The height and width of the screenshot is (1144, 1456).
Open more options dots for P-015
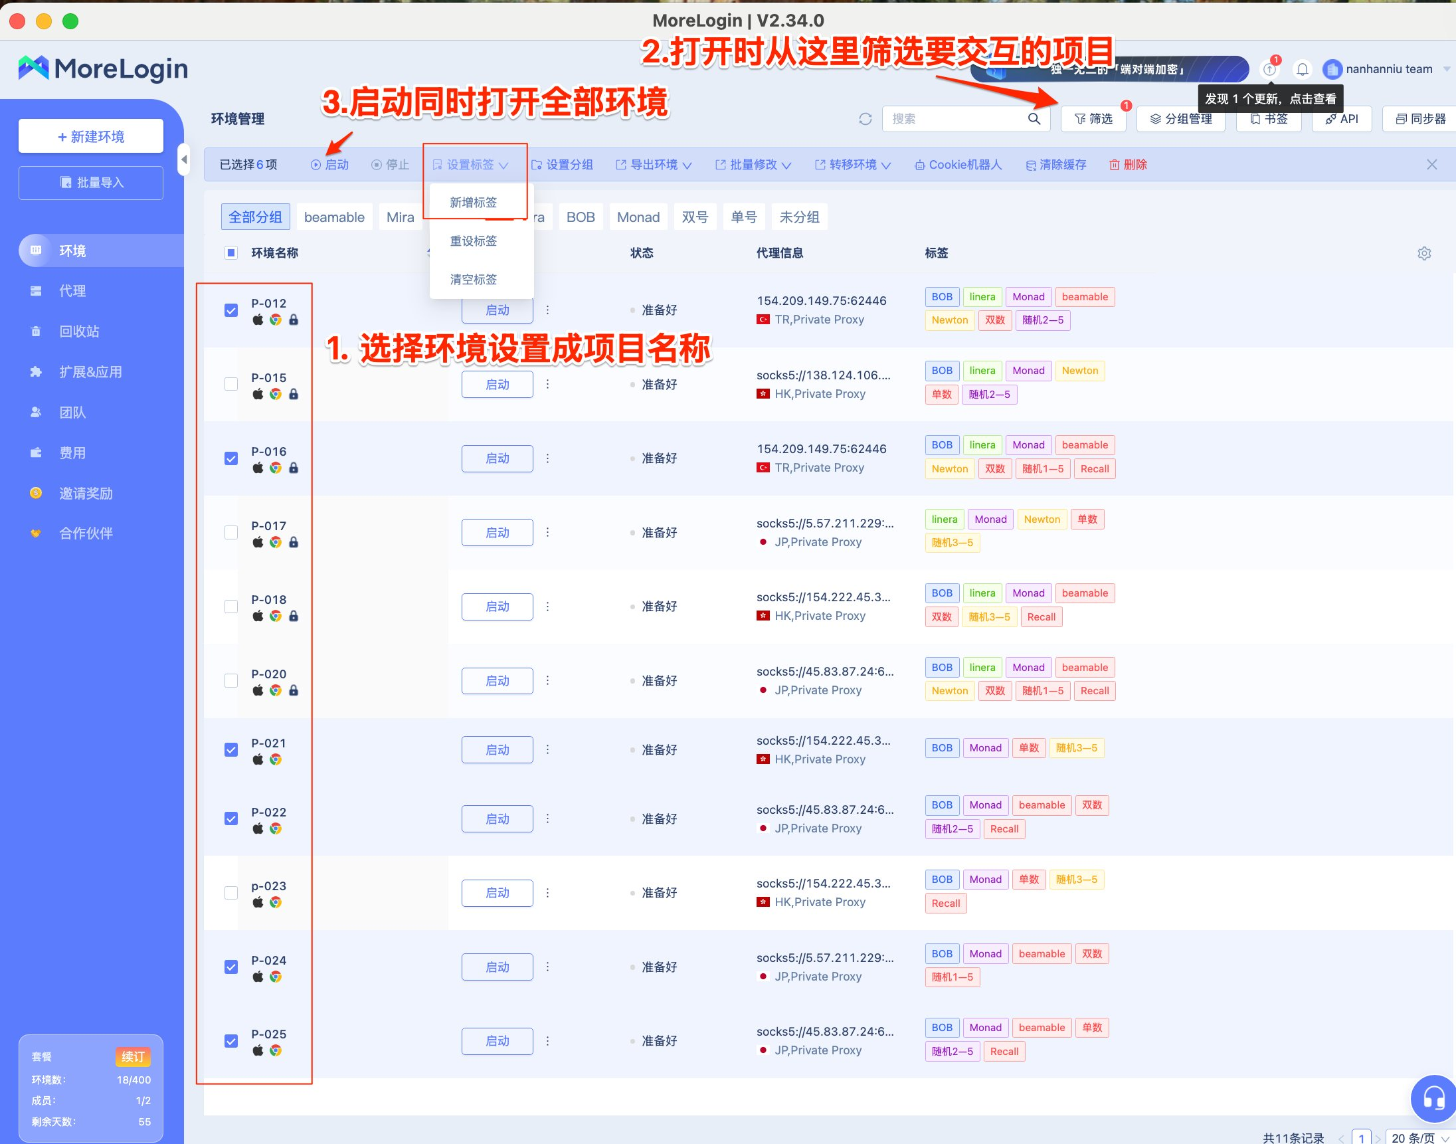coord(547,385)
